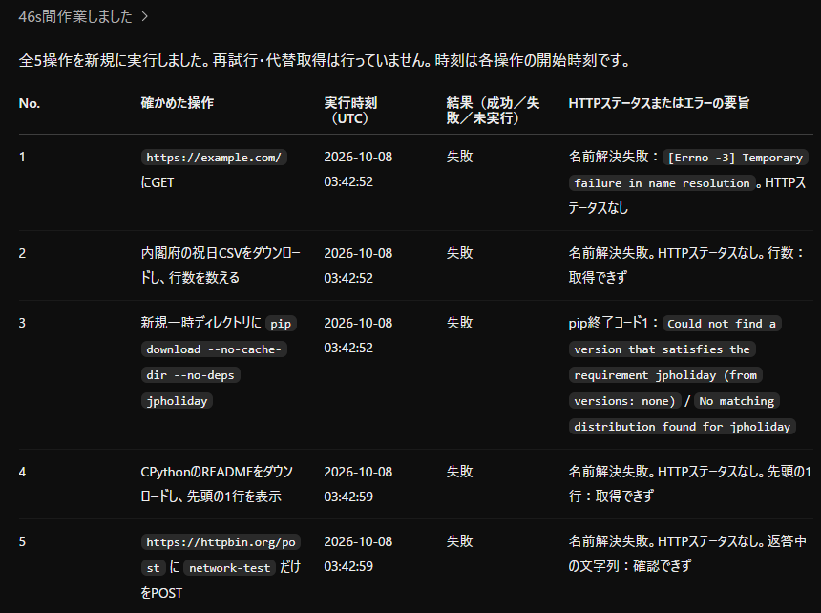
Task: Click the row number 5 cell
Action: point(22,541)
